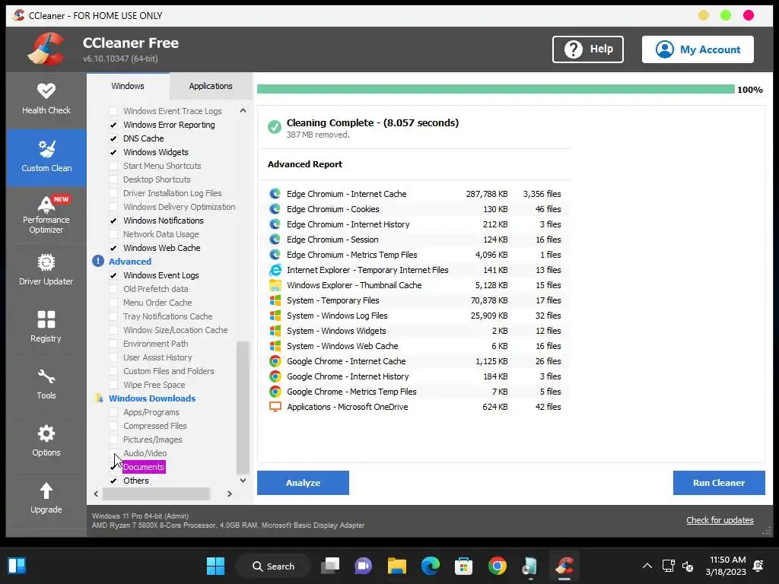Image resolution: width=779 pixels, height=584 pixels.
Task: Click the horizontal scrollbar under the list
Action: 156,494
